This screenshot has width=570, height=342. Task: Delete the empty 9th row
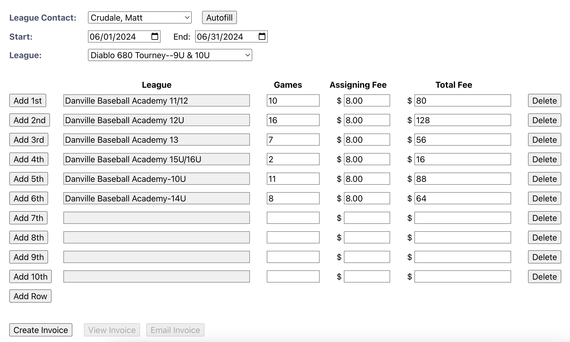[x=544, y=257]
